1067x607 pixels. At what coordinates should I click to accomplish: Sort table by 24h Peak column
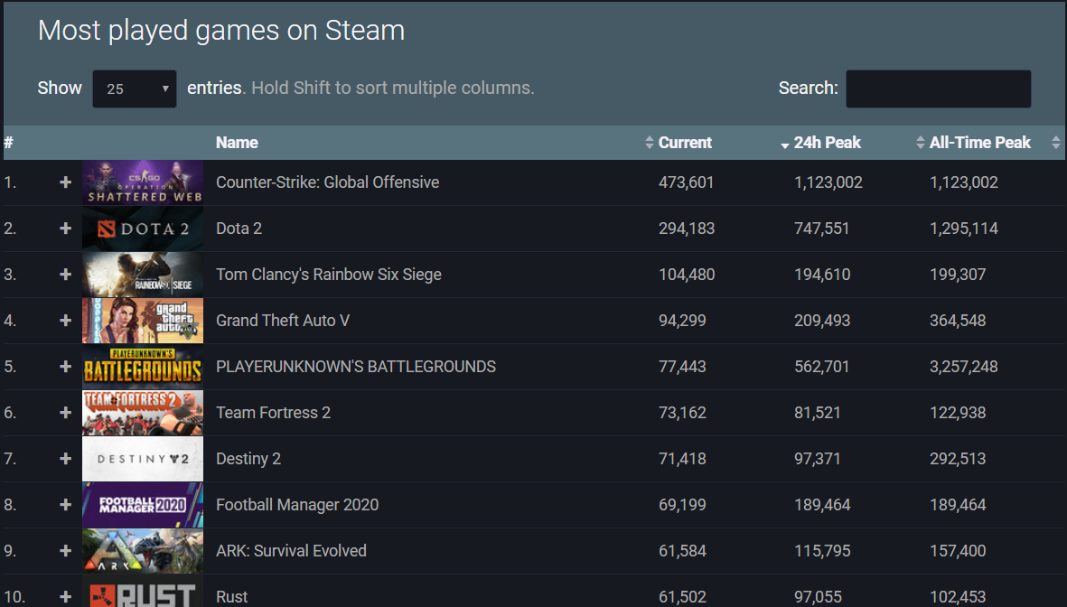point(827,142)
